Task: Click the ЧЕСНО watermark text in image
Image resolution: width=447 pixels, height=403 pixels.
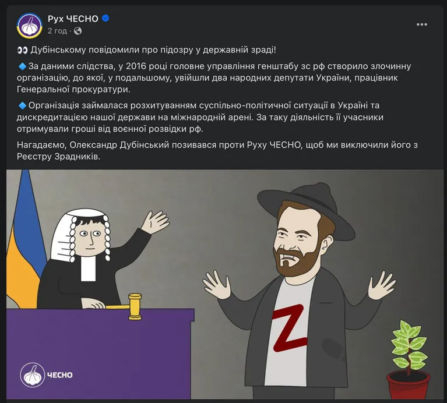Action: tap(59, 375)
